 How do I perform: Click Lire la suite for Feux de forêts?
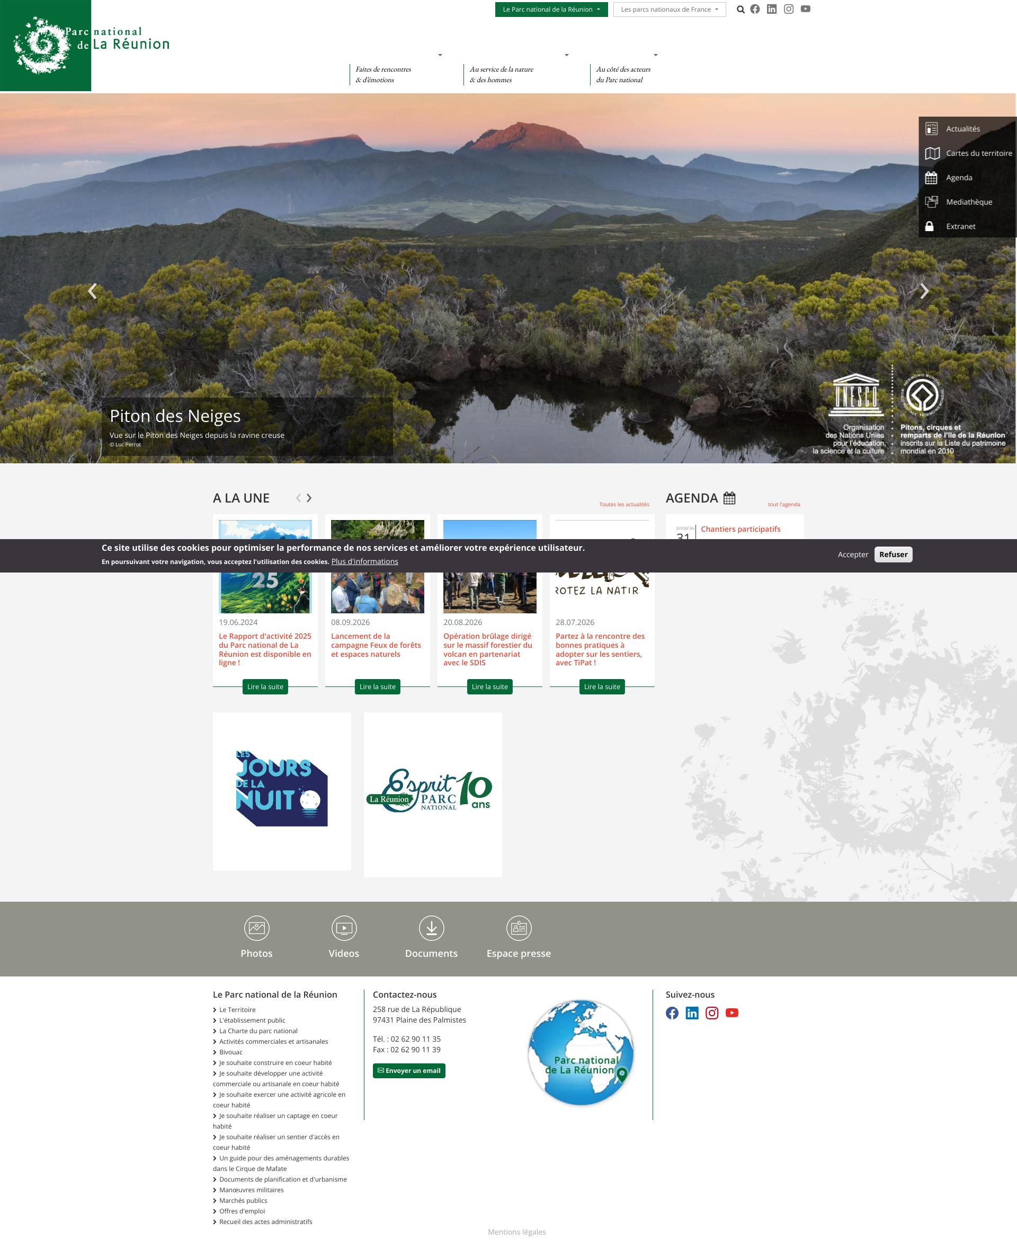377,686
